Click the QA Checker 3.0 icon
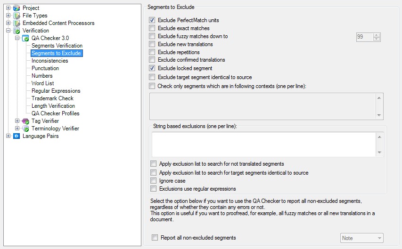The image size is (402, 249). tap(26, 38)
